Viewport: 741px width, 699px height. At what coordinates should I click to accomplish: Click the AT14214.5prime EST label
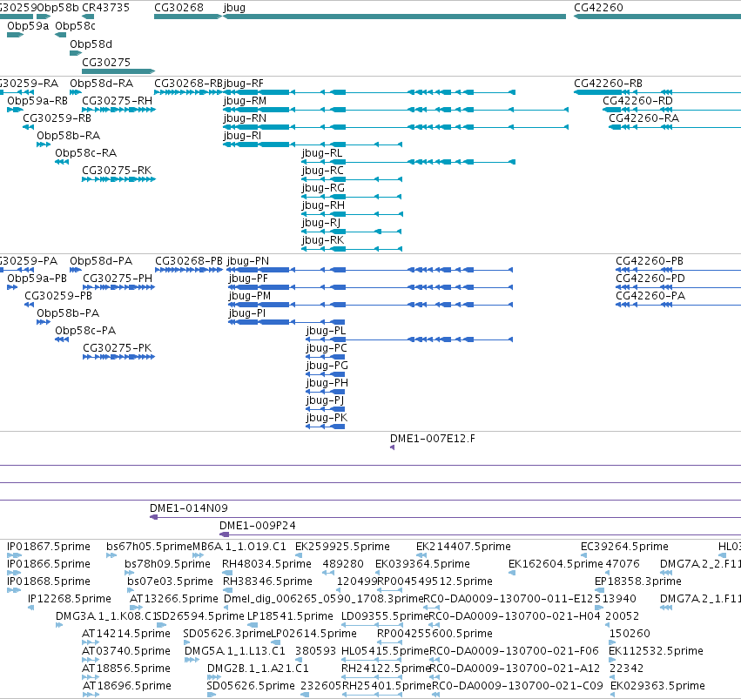pos(126,634)
